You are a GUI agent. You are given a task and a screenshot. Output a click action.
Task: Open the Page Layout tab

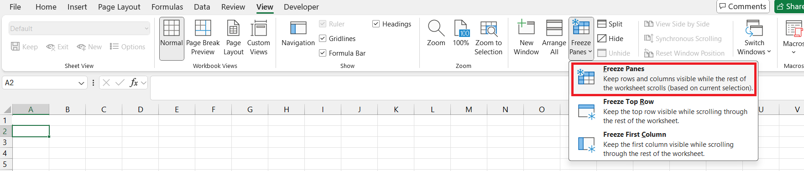pyautogui.click(x=119, y=7)
